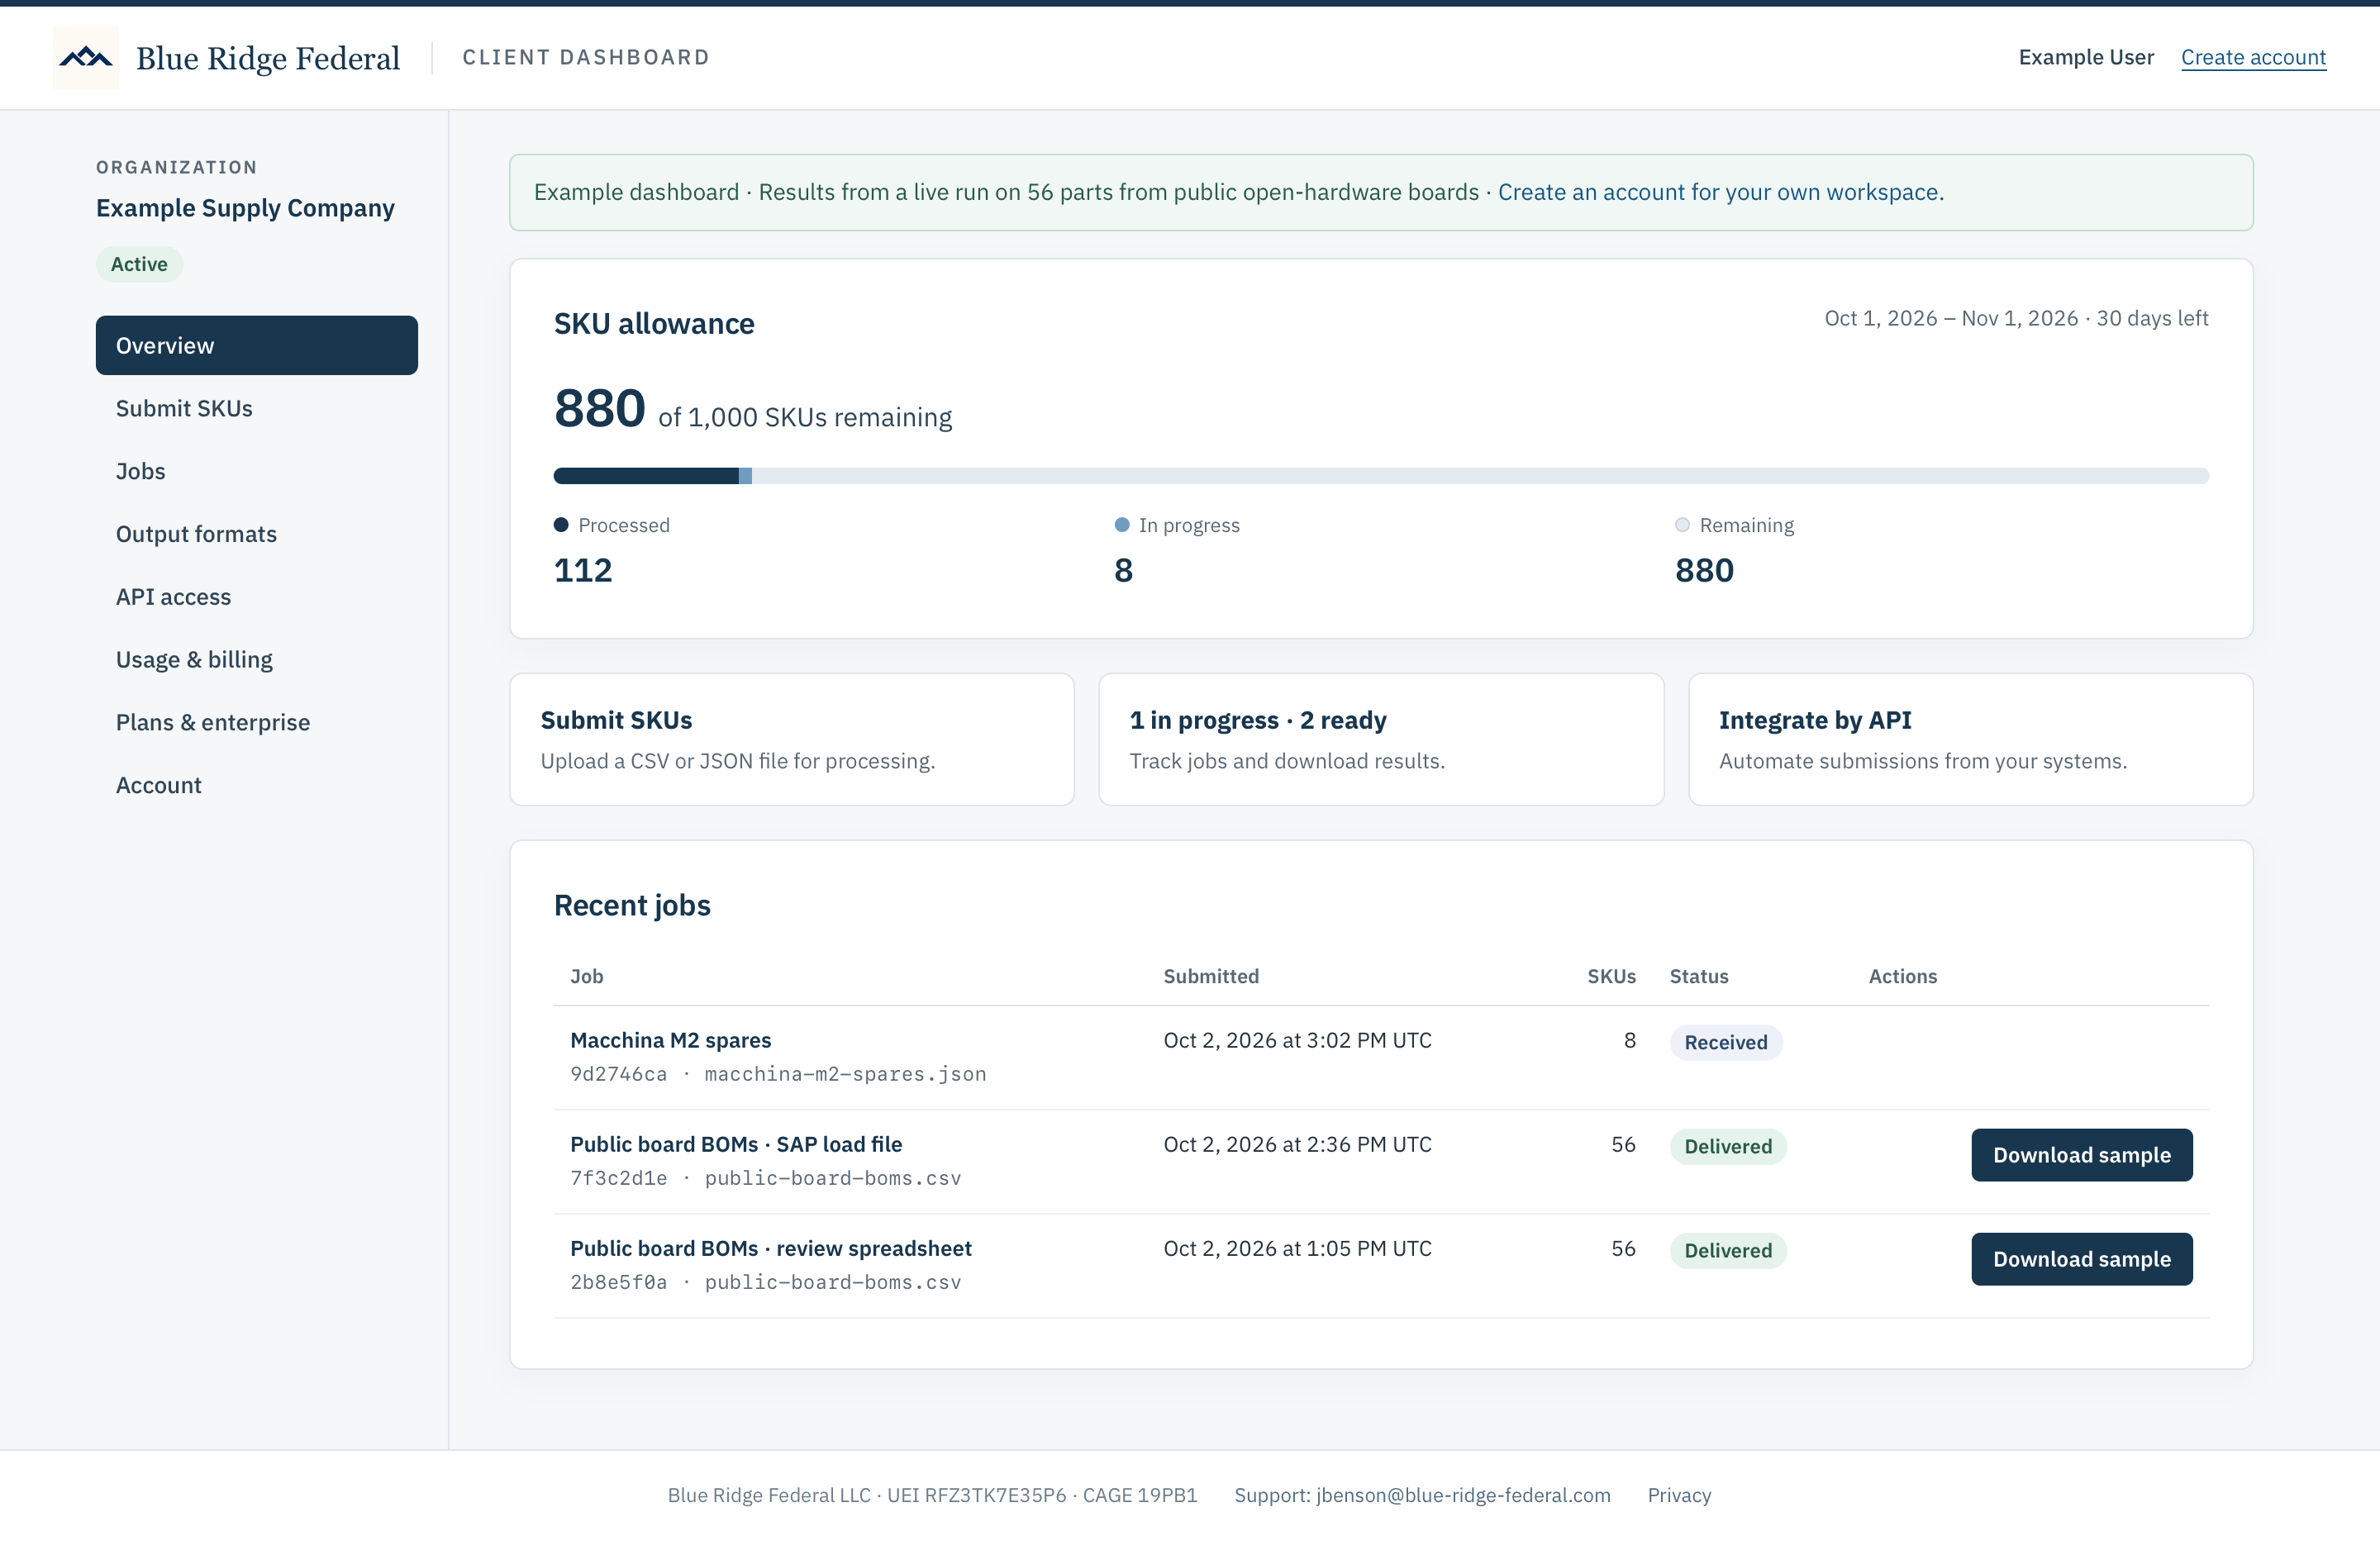Go to Submit SKUs in sidebar
This screenshot has height=1550, width=2380.
[257, 408]
